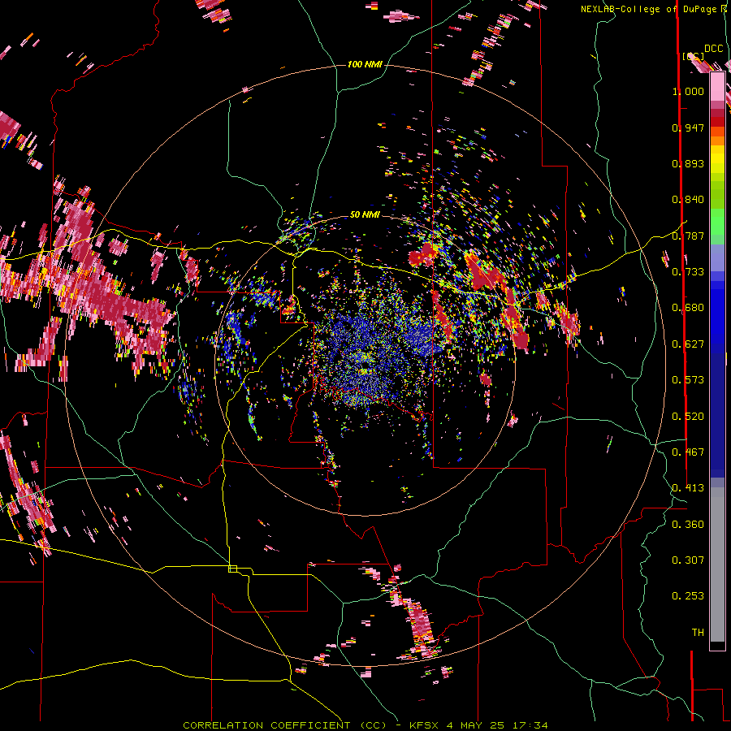Image resolution: width=731 pixels, height=731 pixels.
Task: Click the 0.893 legend value
Action: 688,163
